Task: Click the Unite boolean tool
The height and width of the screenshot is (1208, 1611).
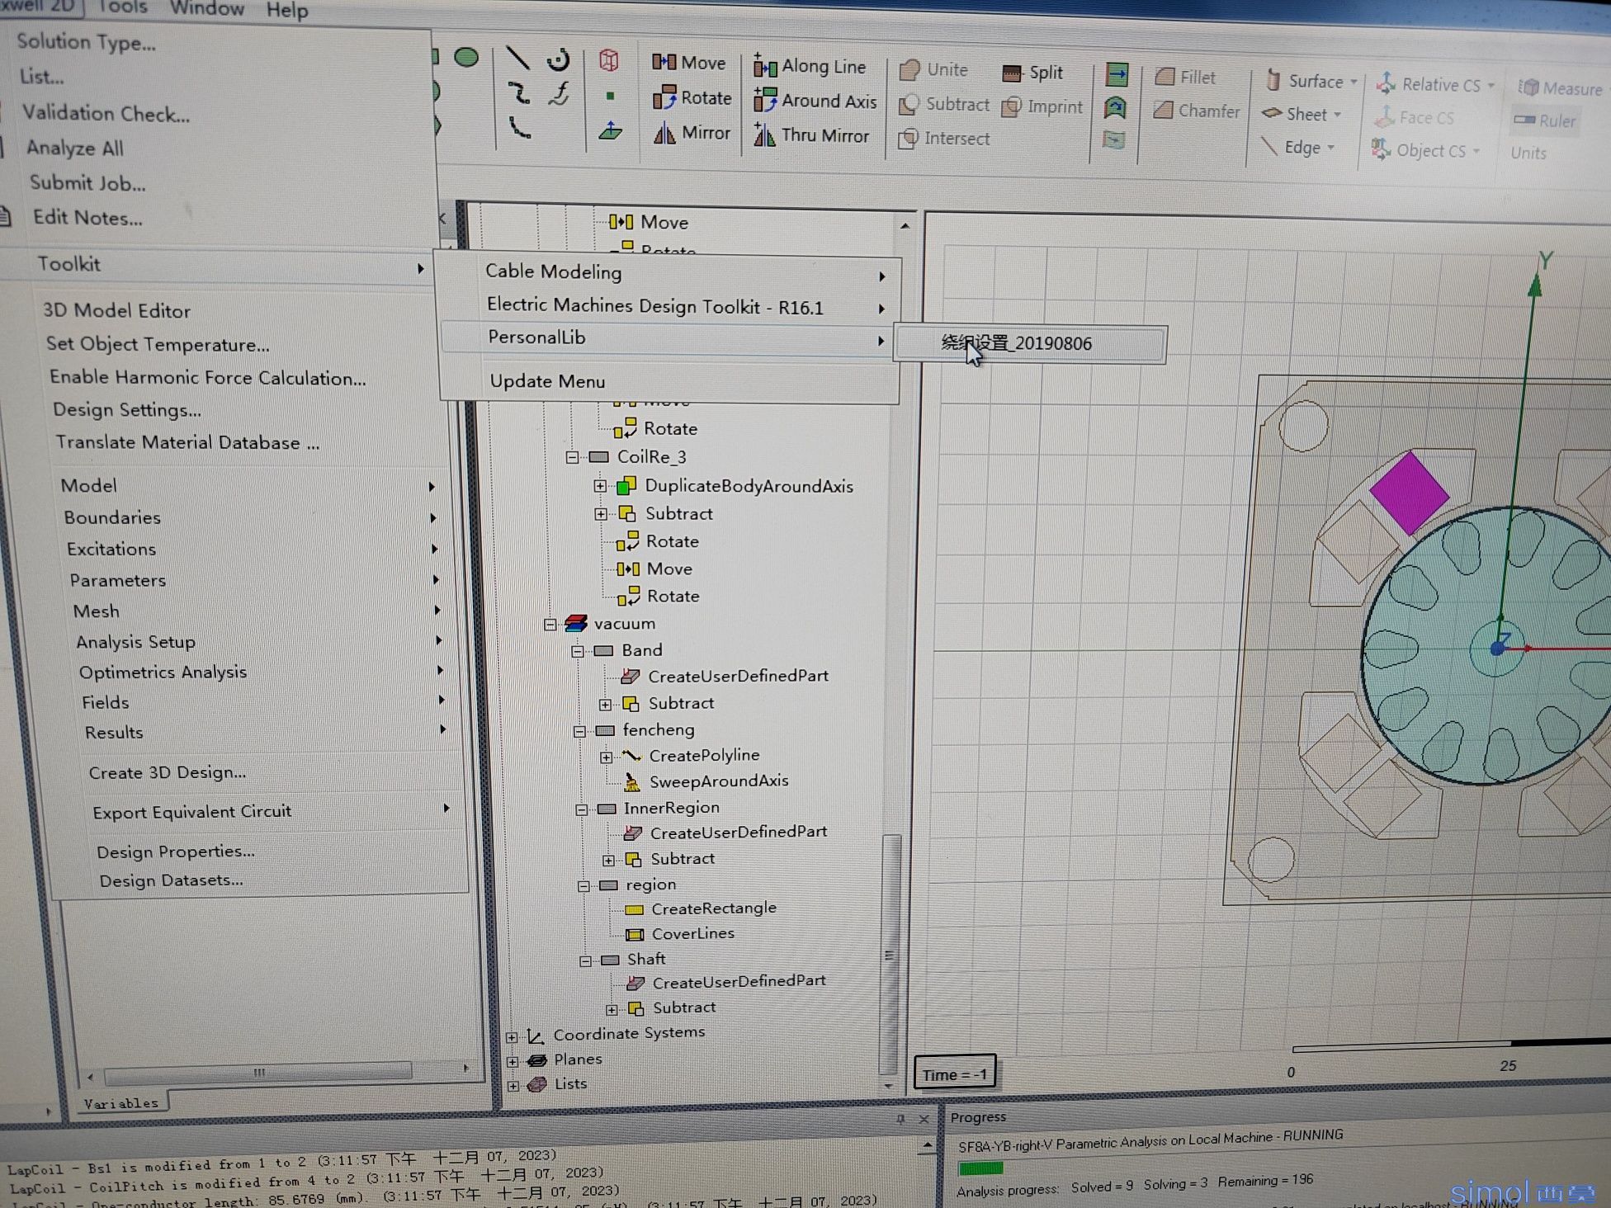Action: [x=933, y=70]
